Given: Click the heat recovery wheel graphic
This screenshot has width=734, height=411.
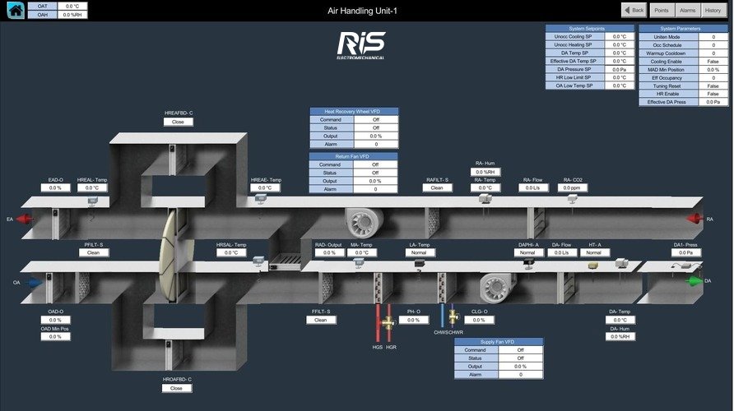Looking at the screenshot, I should coord(169,251).
